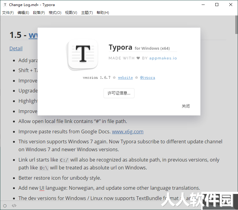The image size is (238, 210).
Task: Open the 格式(O) menu
Action: (x=55, y=13)
